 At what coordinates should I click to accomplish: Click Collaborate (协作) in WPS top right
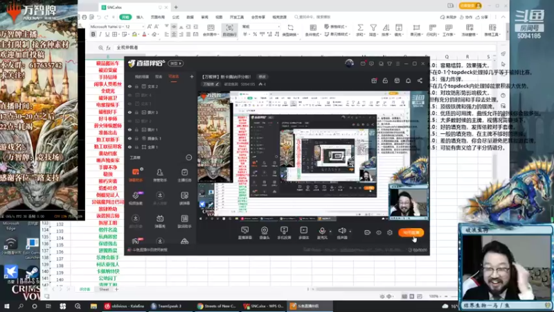[x=467, y=17]
